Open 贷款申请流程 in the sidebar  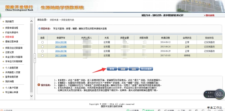pos(12,28)
